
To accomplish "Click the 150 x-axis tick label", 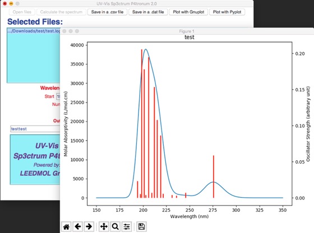I will [96, 210].
